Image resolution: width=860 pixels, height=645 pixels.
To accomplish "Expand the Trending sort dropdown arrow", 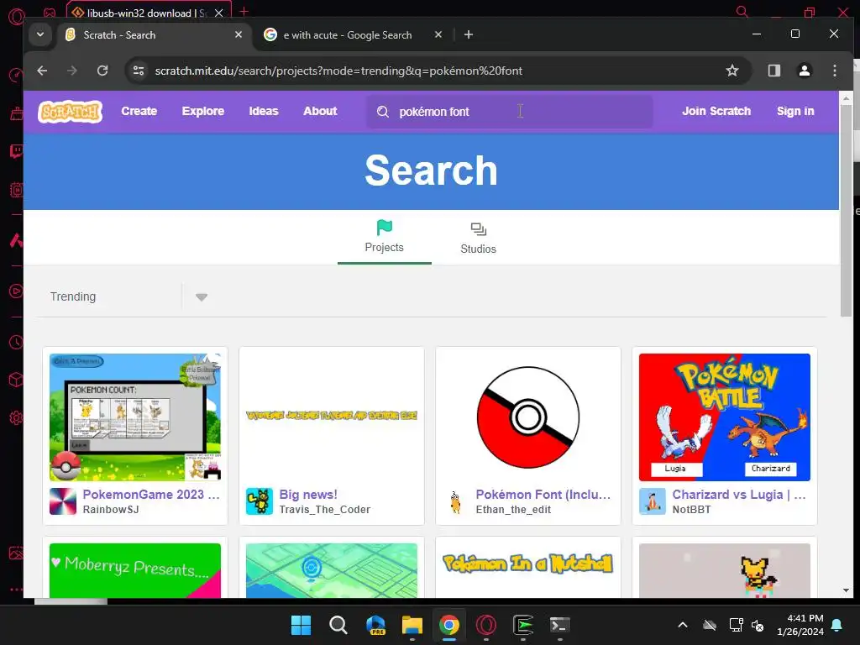I will pos(202,297).
